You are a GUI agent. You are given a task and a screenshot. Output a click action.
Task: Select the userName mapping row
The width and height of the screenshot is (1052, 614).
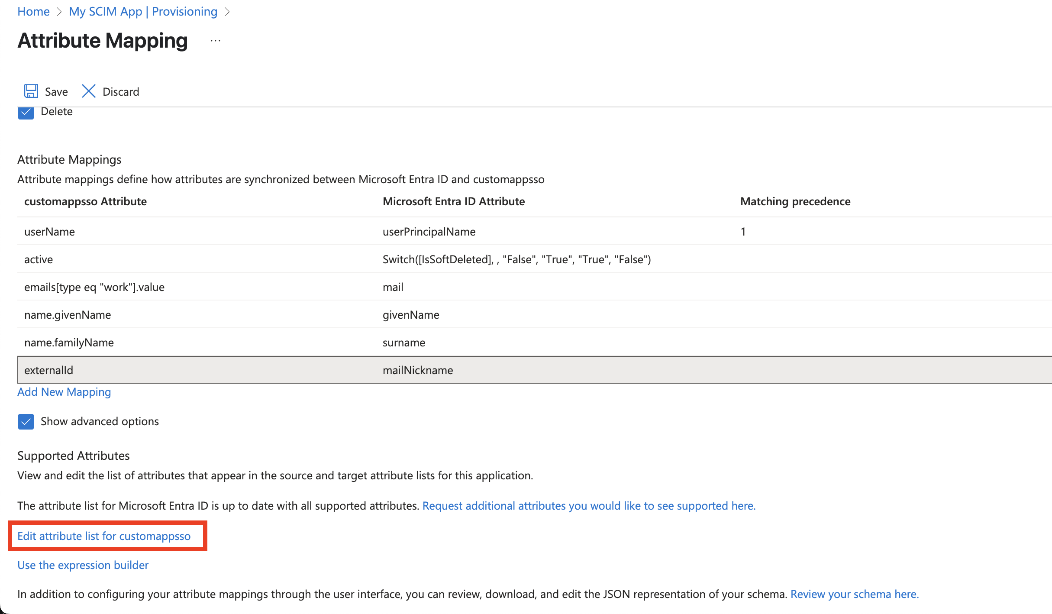click(49, 232)
